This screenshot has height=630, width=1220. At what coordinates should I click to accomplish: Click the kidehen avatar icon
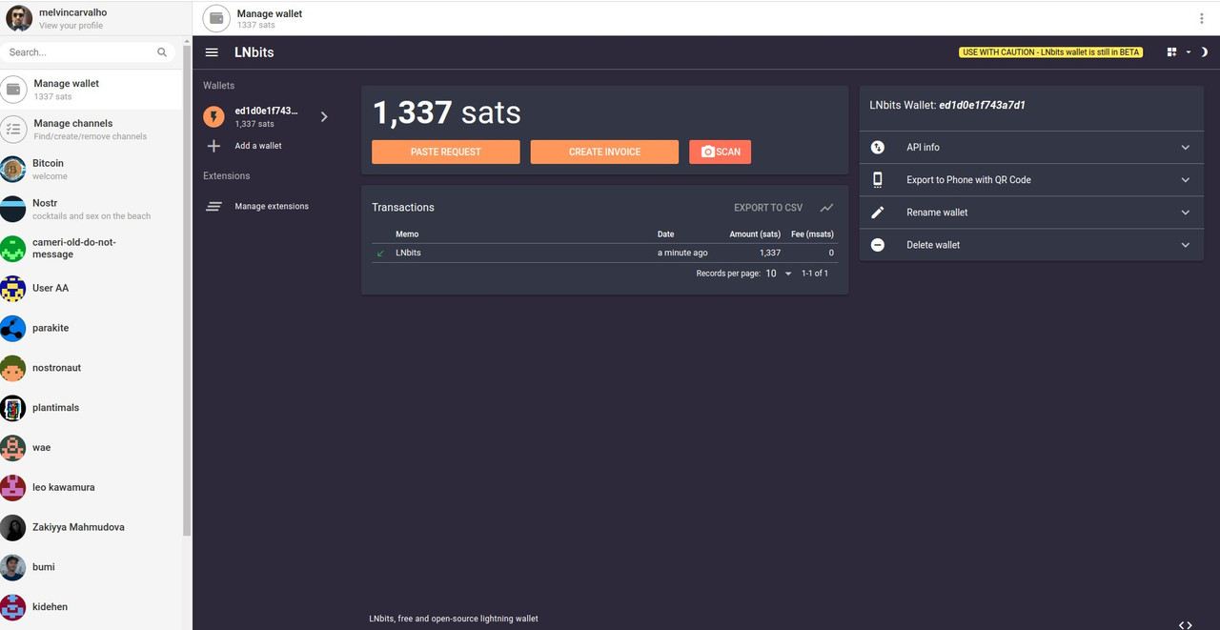tap(13, 607)
